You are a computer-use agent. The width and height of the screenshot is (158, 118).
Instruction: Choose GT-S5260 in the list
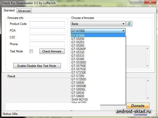coord(98,46)
